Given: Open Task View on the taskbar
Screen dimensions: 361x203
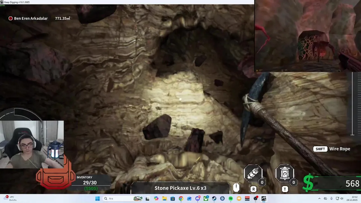Looking at the screenshot, I should (147, 198).
